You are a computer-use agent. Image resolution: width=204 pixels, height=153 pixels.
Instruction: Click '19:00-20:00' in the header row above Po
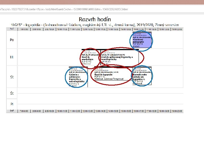click(177, 29)
